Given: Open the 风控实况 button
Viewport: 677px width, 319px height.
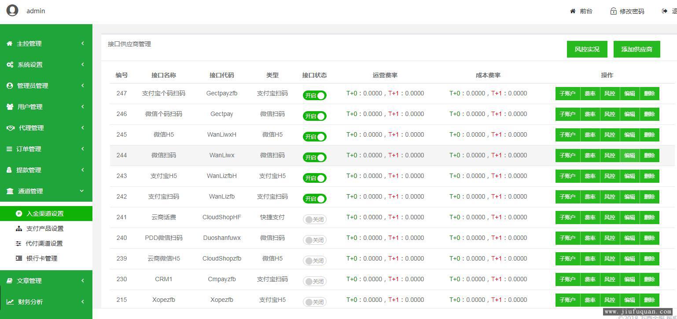Looking at the screenshot, I should (587, 49).
